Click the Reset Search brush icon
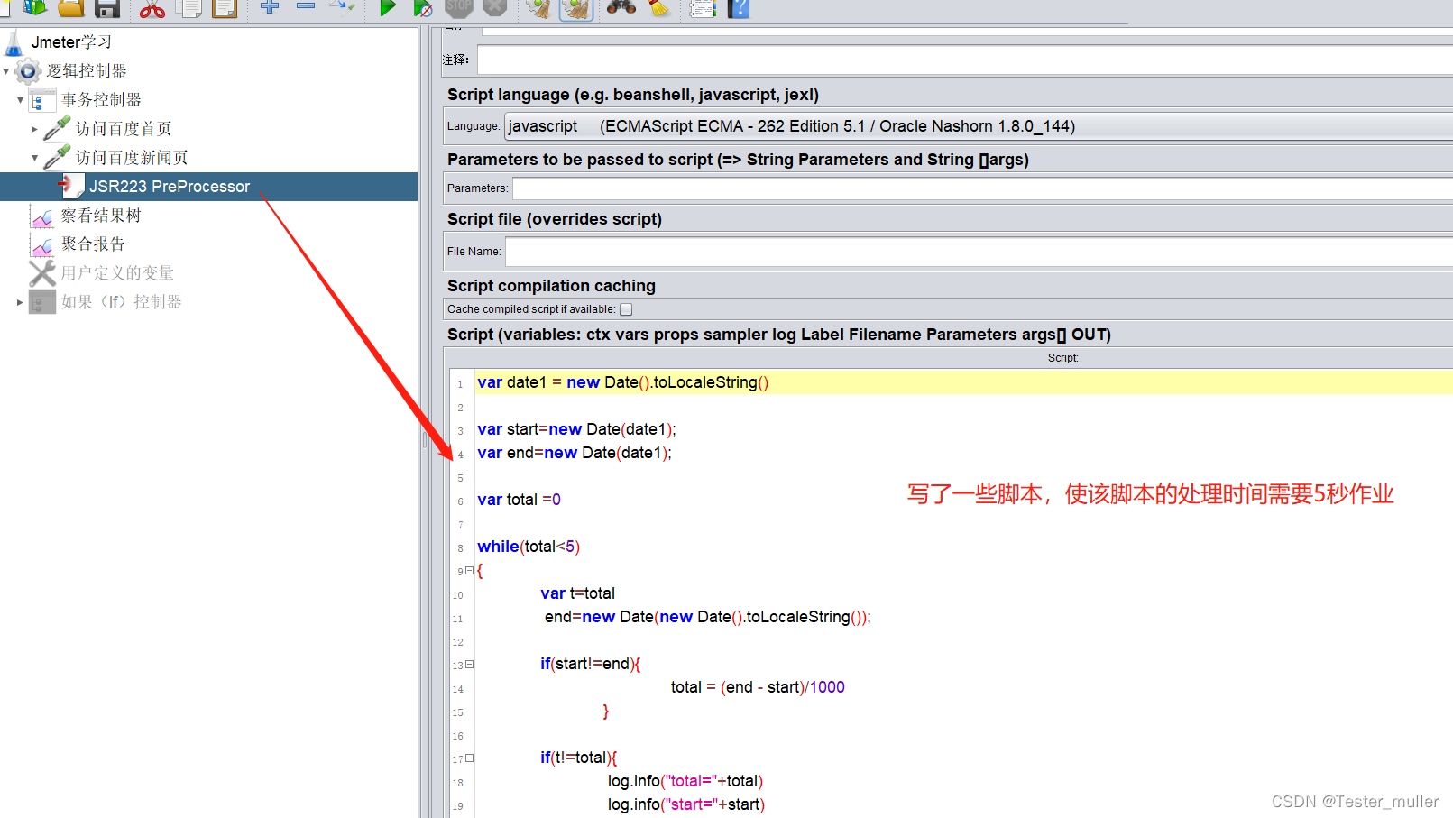The image size is (1453, 818). (x=659, y=8)
